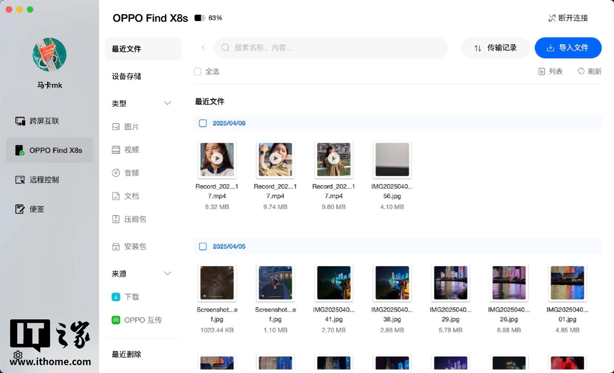
Task: Open the 最近删除 tab
Action: coord(127,355)
